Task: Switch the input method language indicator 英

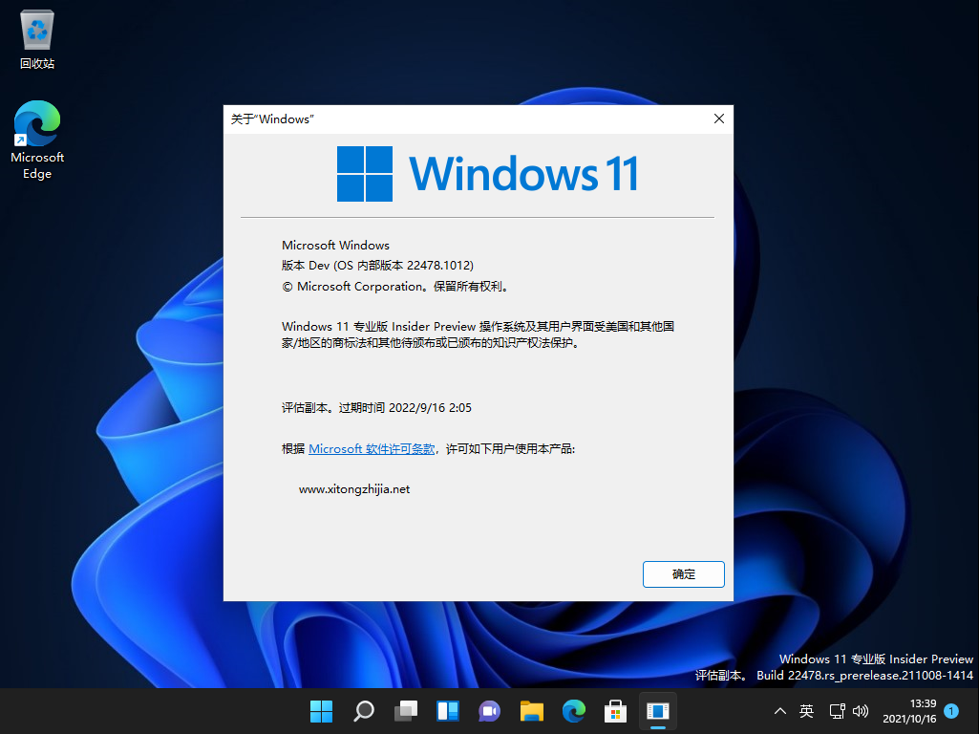Action: click(x=806, y=711)
